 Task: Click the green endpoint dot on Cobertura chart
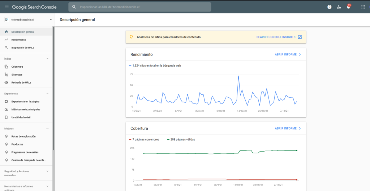coord(297,150)
